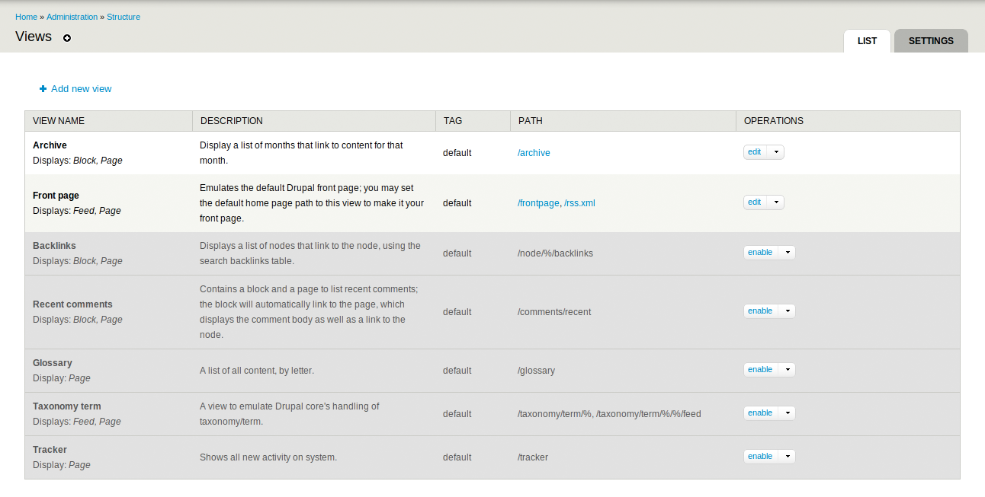Select the List tab
Screen dimensions: 985x497
[867, 41]
